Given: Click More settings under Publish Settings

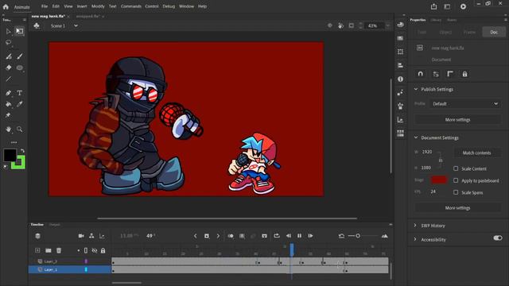Looking at the screenshot, I should [x=457, y=120].
